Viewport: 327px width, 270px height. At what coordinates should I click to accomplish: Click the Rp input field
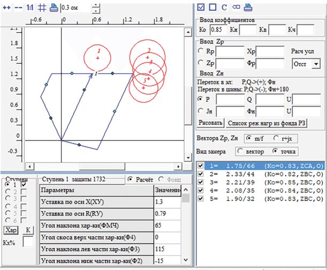[230, 51]
